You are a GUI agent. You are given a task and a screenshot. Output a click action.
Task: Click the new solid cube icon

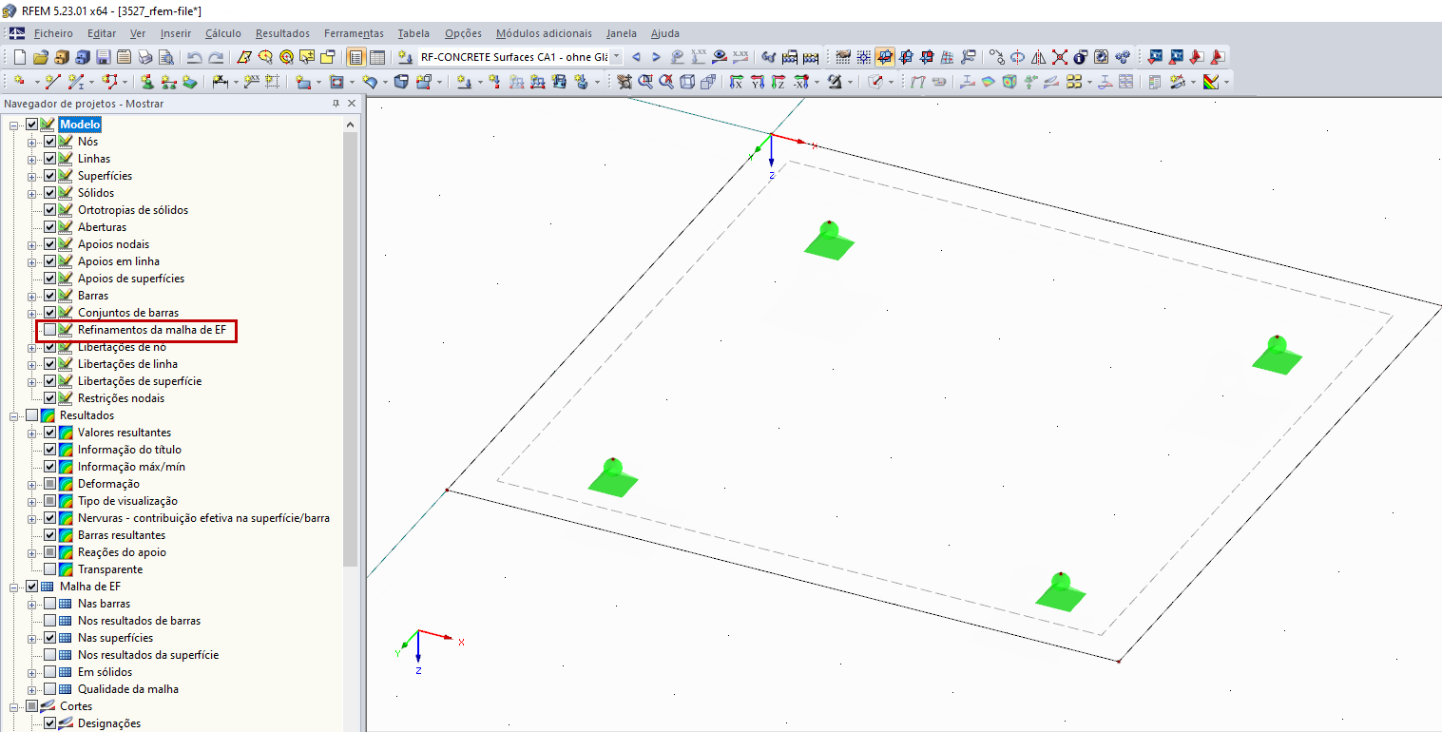tap(402, 82)
